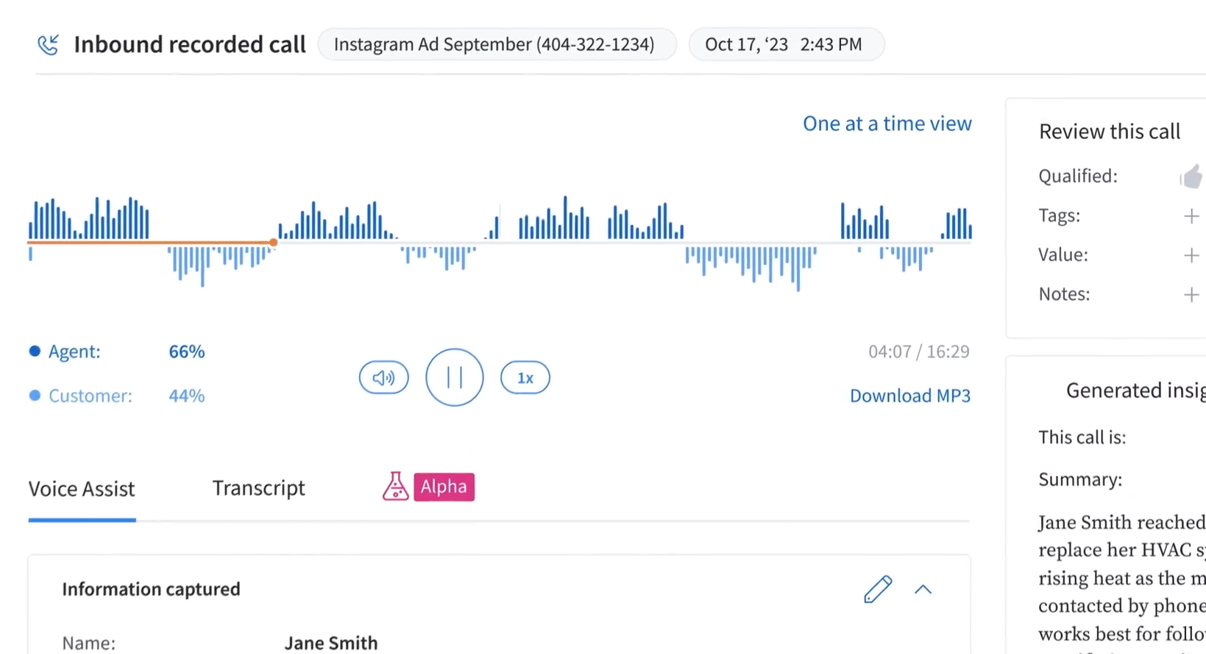Viewport: 1206px width, 654px height.
Task: Click the Oct 17 call date pill
Action: coord(786,44)
